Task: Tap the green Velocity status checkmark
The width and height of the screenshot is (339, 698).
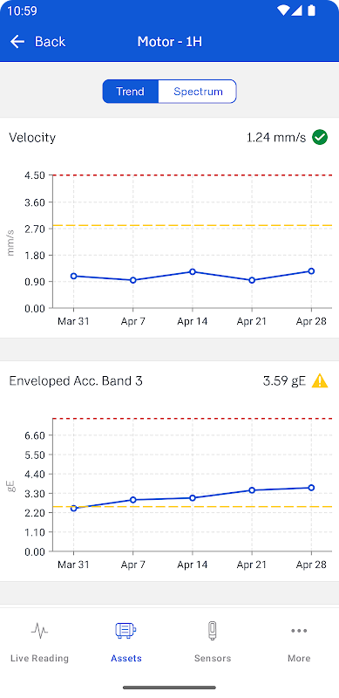Action: 320,138
